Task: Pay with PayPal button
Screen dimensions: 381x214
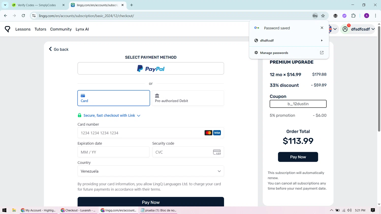Action: [x=151, y=68]
